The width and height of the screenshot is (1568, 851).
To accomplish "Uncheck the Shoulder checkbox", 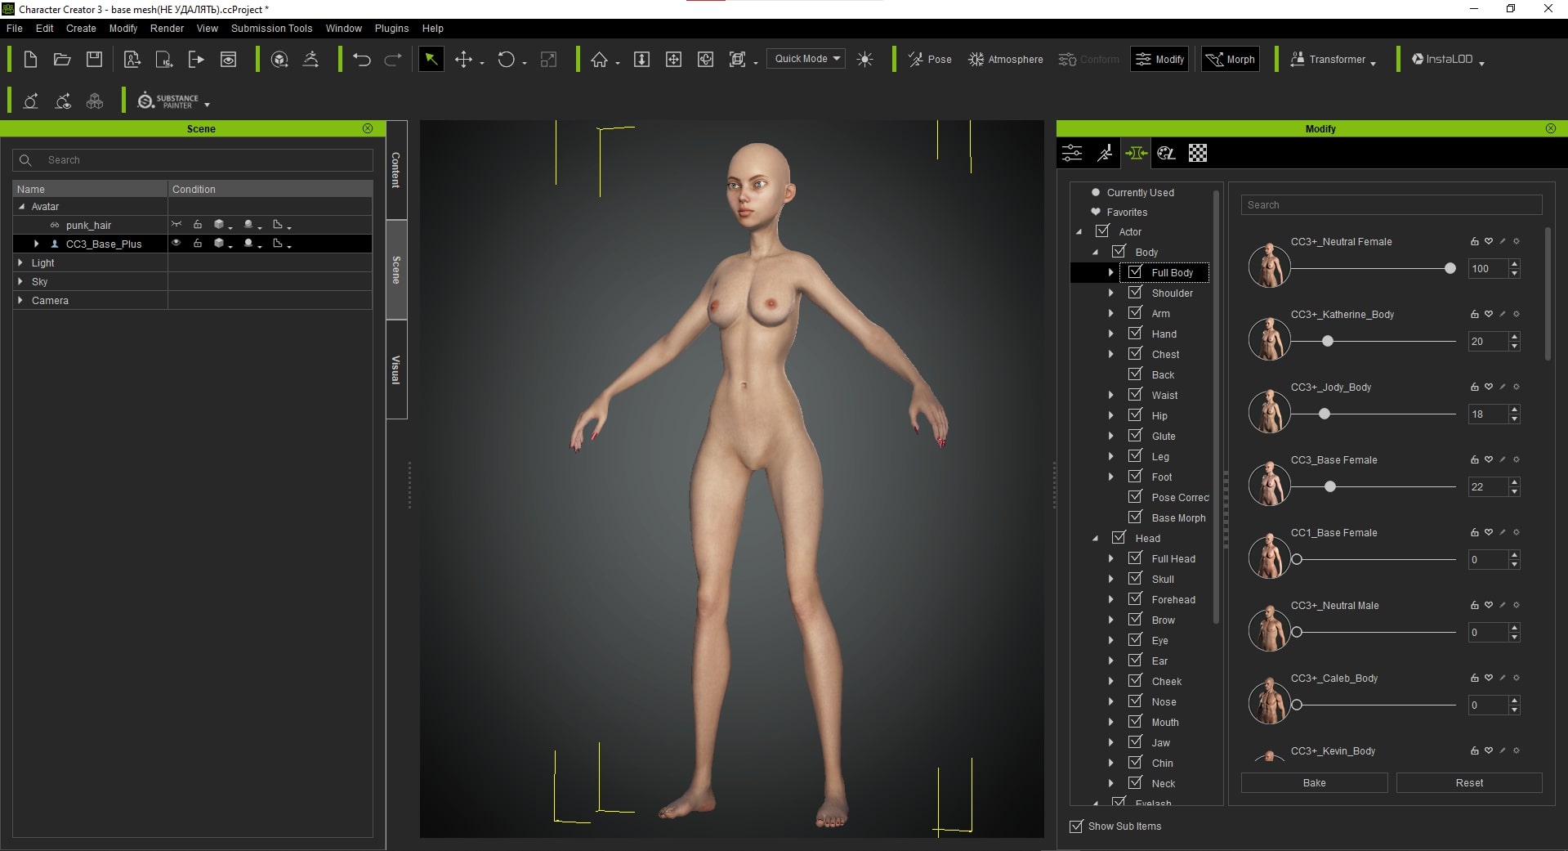I will pos(1135,293).
